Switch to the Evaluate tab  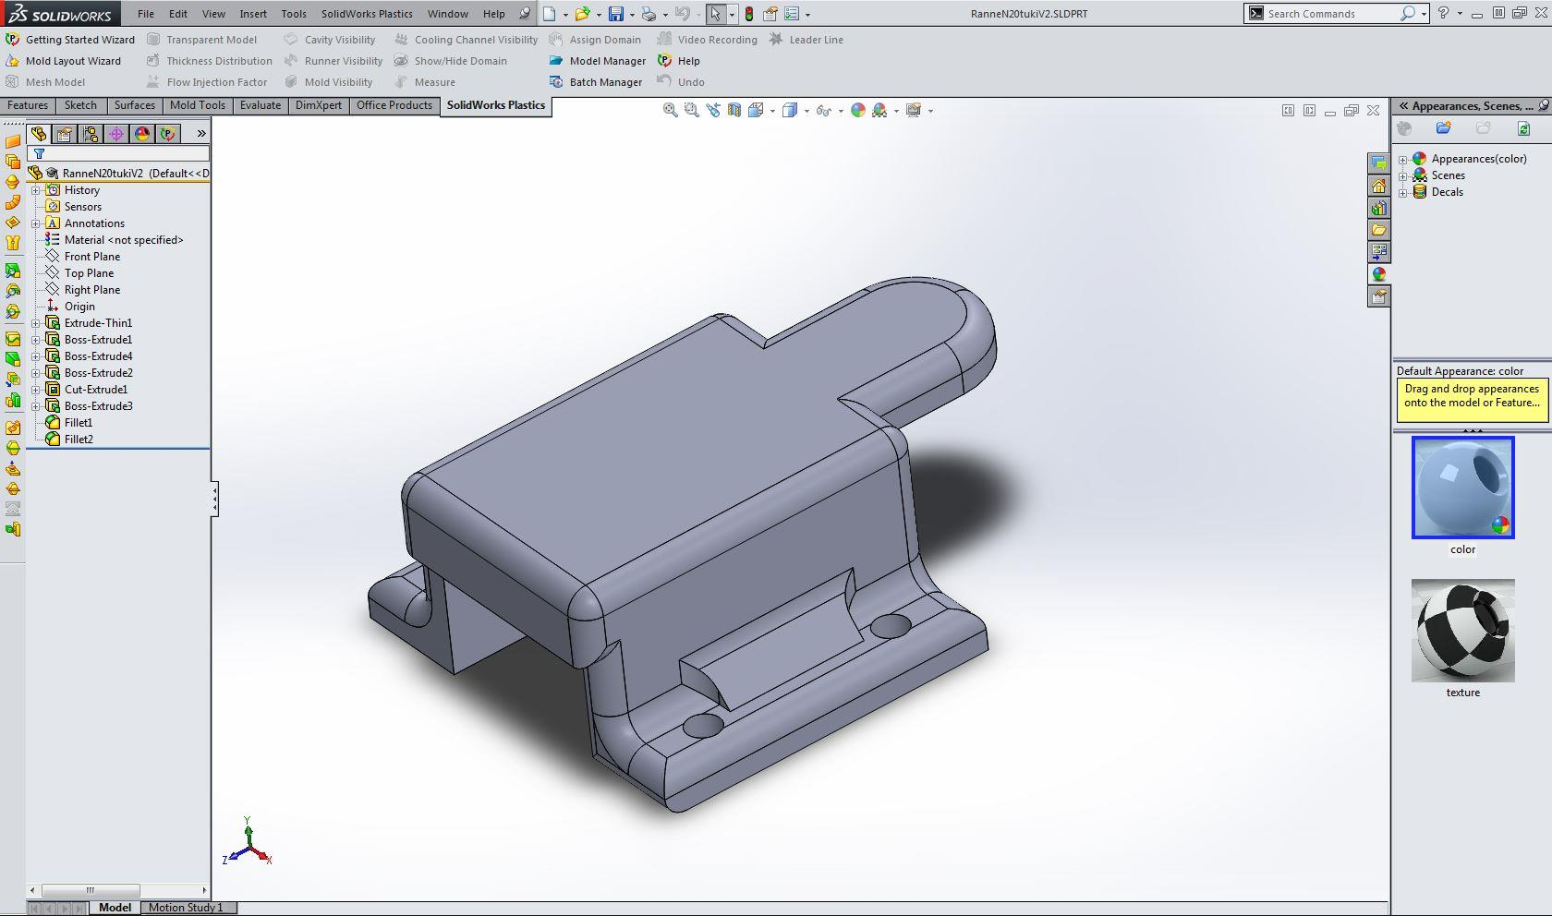tap(261, 105)
